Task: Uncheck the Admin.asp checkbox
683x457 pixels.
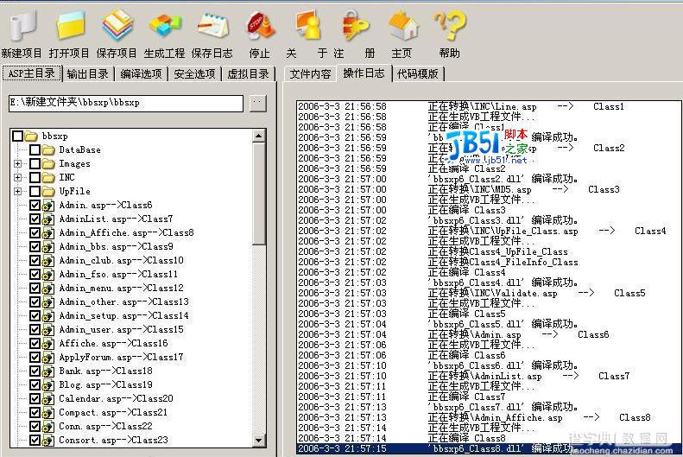Action: point(35,206)
